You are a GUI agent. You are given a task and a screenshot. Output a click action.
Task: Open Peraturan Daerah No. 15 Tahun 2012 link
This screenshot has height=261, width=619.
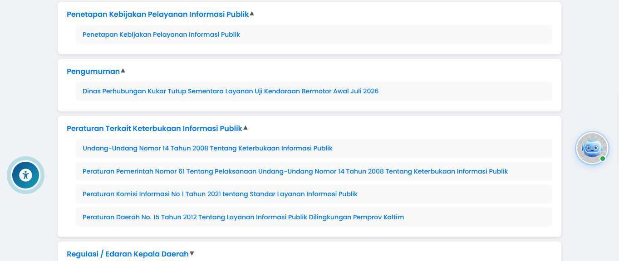pyautogui.click(x=243, y=217)
